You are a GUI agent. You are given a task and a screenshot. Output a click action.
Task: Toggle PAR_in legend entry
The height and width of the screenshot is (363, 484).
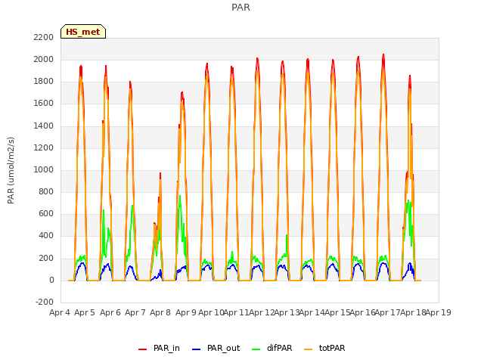159,348
